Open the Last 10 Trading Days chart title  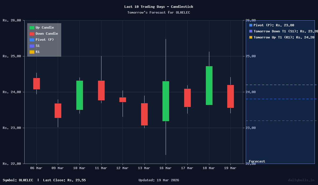pyautogui.click(x=159, y=6)
